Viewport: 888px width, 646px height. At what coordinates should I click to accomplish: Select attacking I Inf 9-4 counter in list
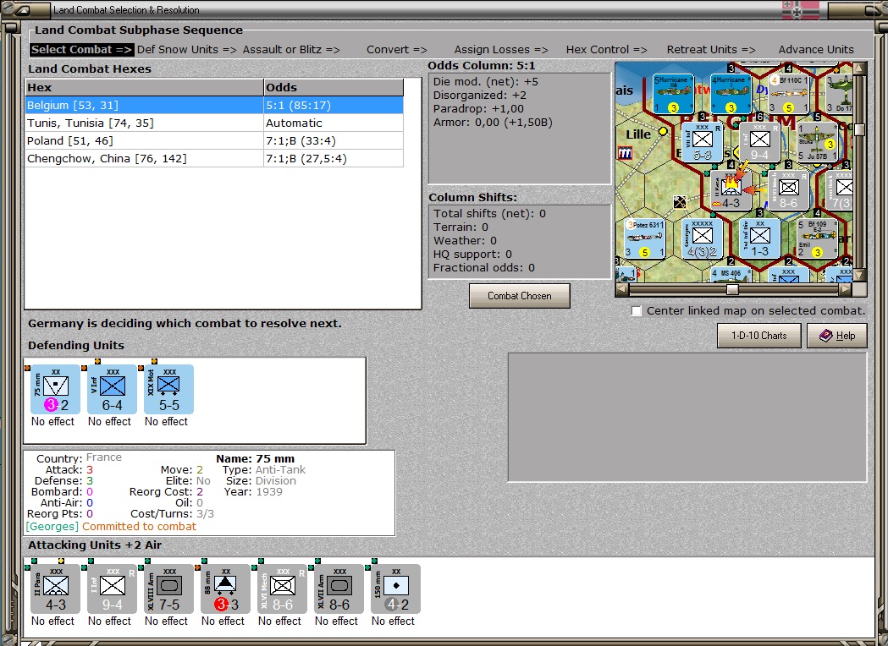point(112,589)
